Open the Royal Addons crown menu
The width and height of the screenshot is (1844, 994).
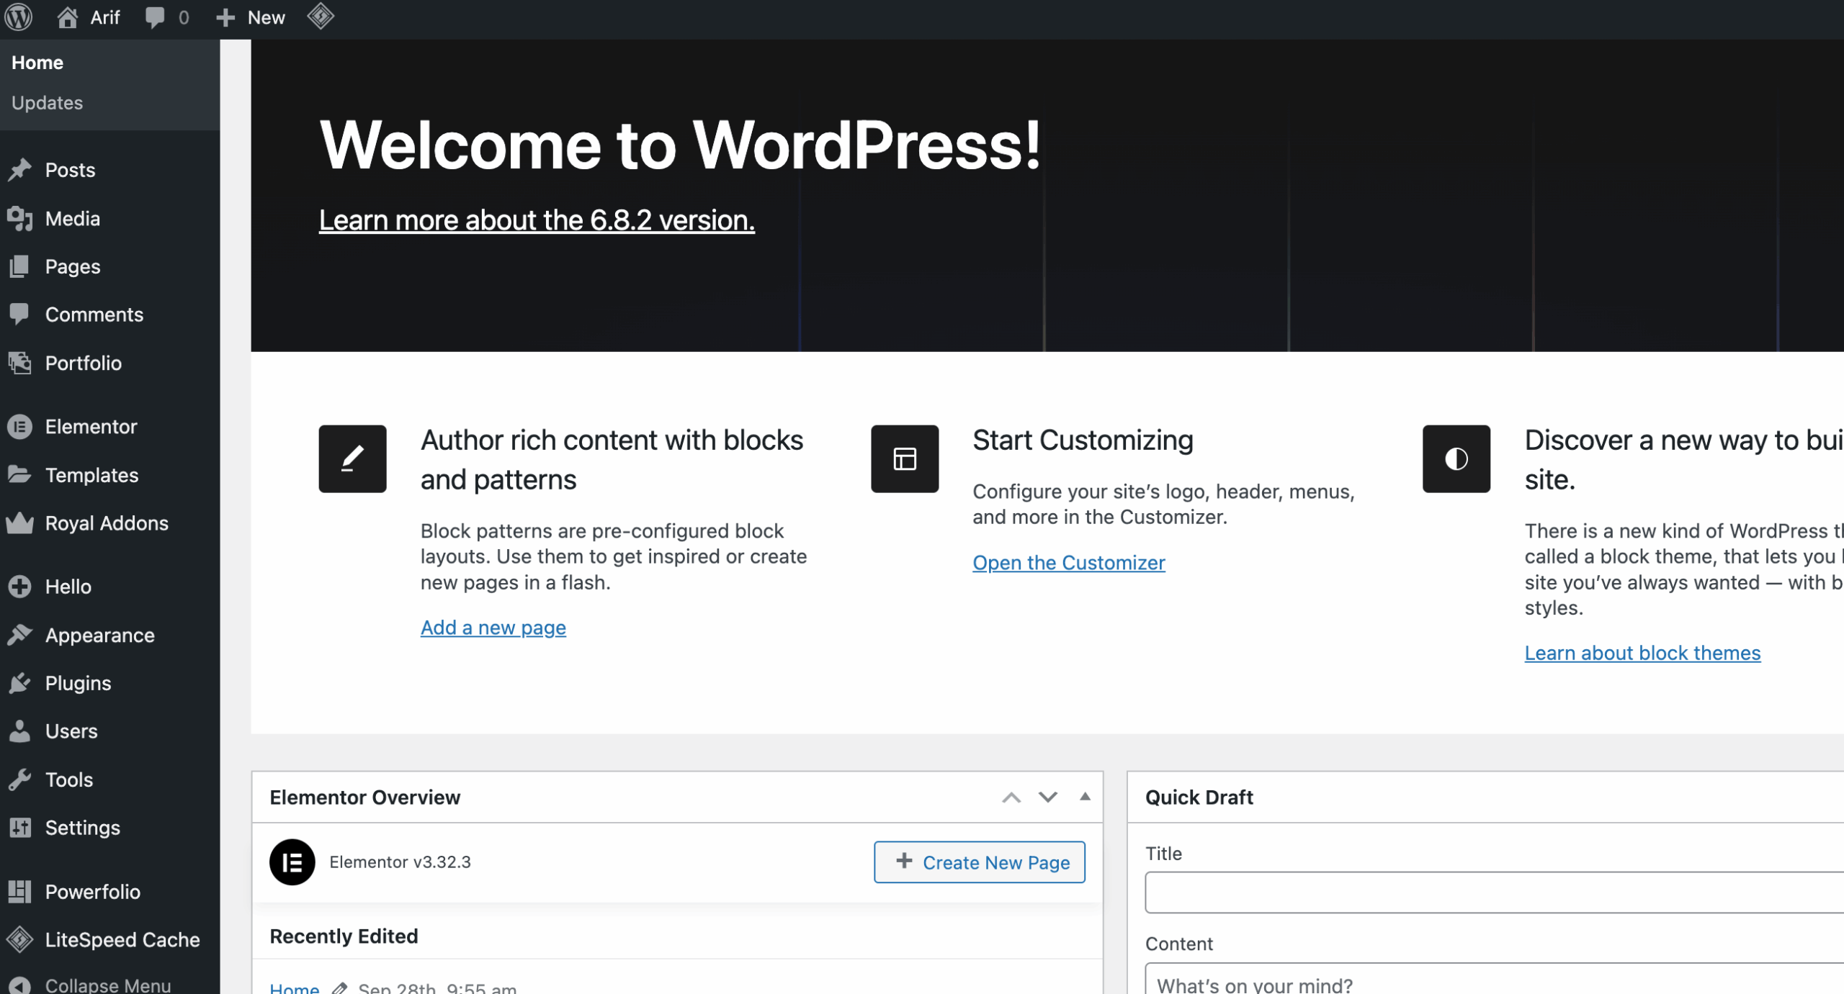click(x=106, y=523)
